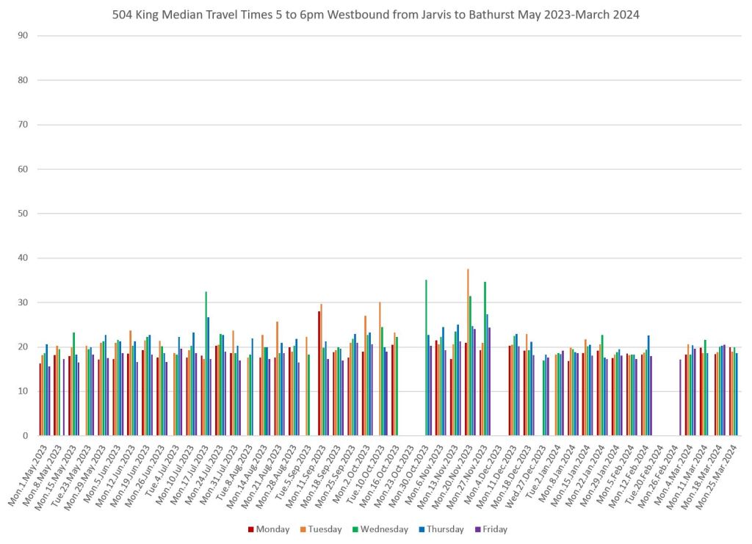Click the 50 label on the vertical axis
The height and width of the screenshot is (544, 752).
(x=23, y=214)
